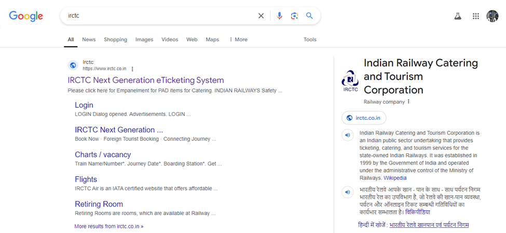This screenshot has height=233, width=506.
Task: Open three-dot menu next to irctc.co.in URL
Action: (132, 69)
